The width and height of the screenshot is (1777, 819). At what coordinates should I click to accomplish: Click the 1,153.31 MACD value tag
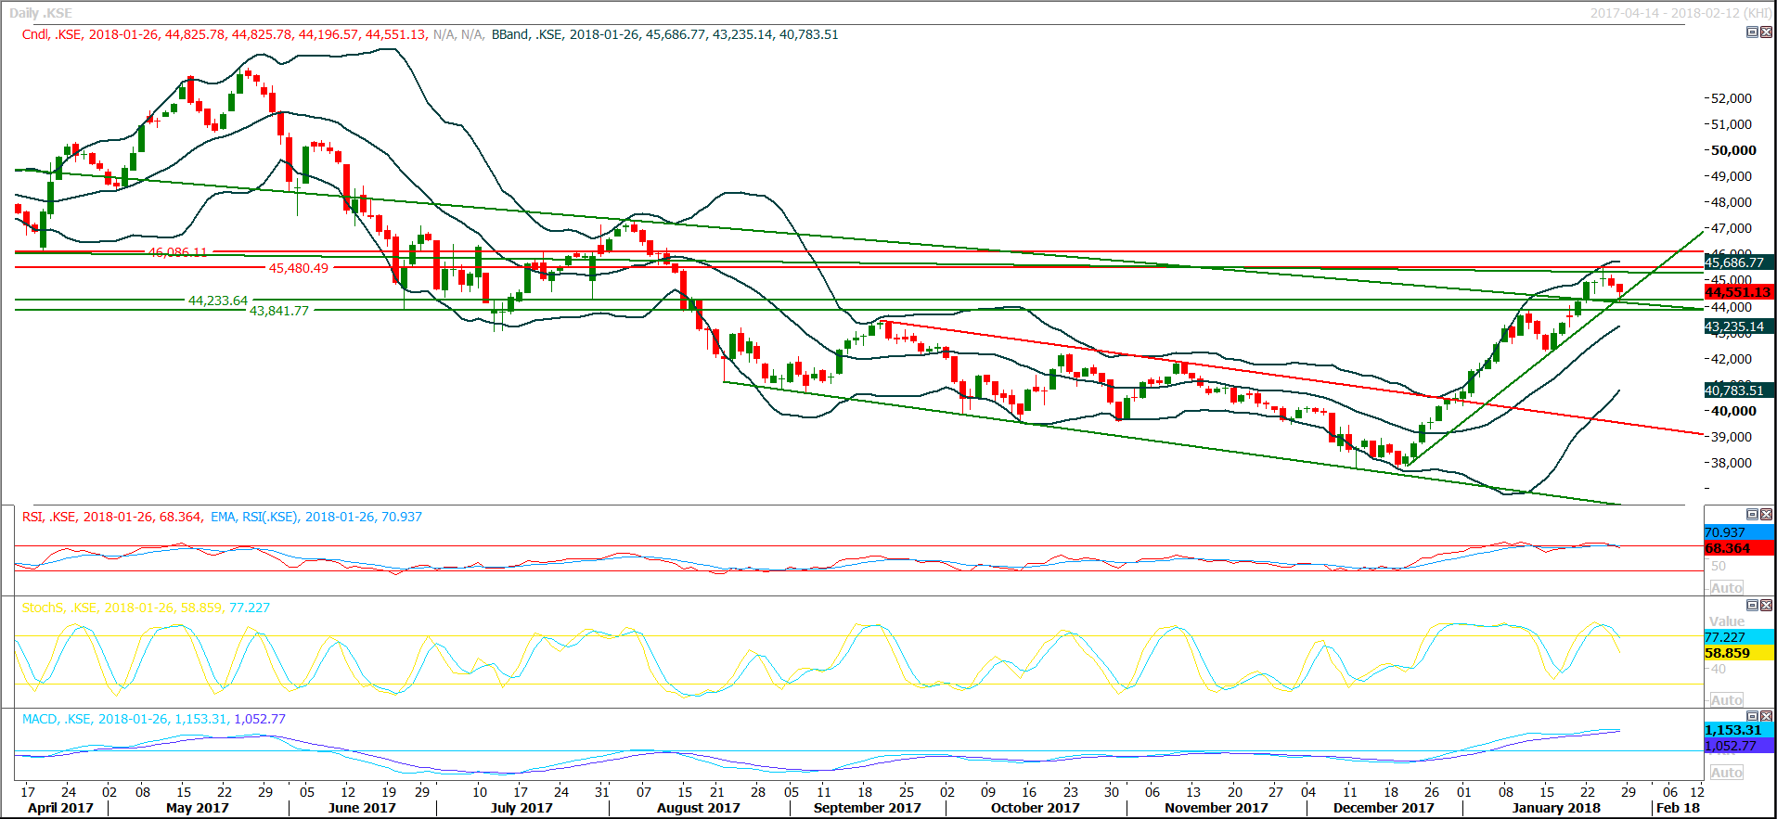pos(1739,730)
